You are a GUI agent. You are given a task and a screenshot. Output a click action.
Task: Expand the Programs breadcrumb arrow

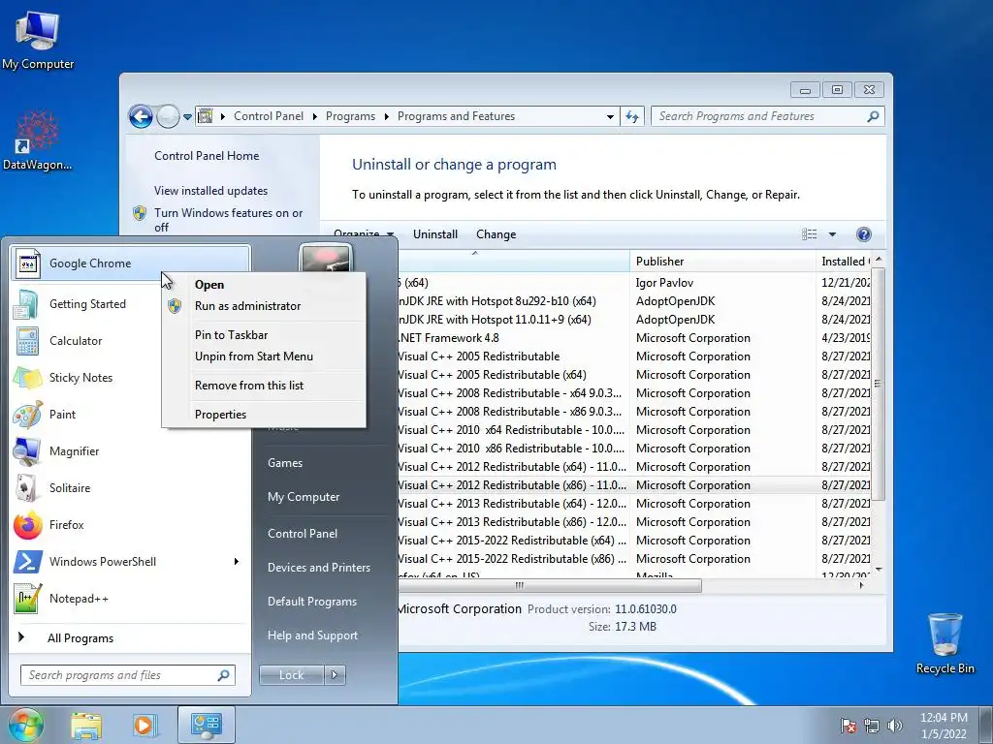(x=386, y=116)
